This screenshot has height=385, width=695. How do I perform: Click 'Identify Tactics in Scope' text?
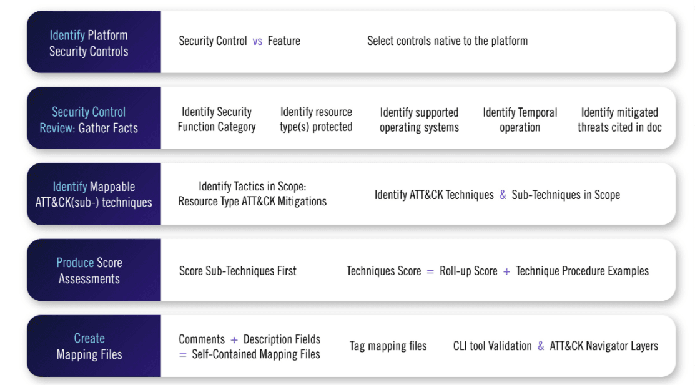(251, 186)
